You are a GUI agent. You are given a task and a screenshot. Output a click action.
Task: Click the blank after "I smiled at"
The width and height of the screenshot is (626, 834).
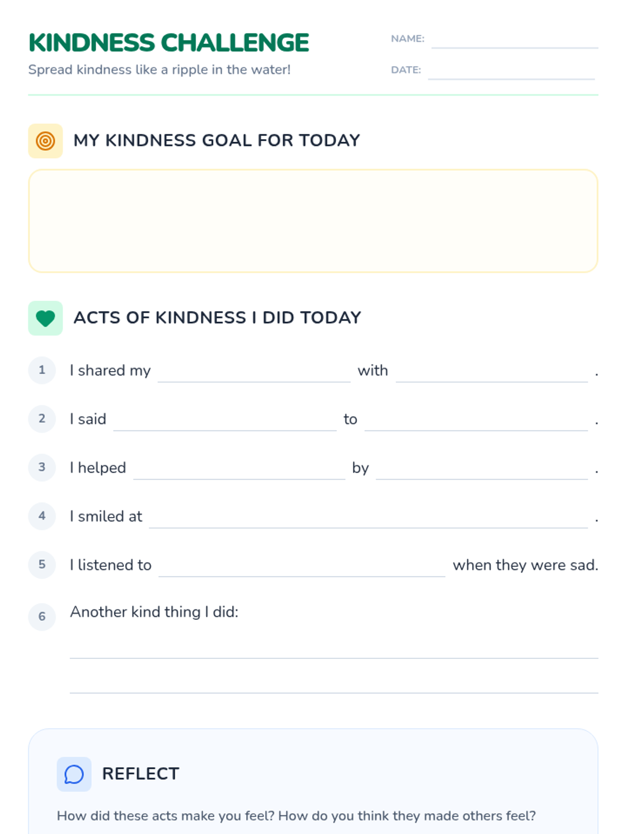point(368,519)
